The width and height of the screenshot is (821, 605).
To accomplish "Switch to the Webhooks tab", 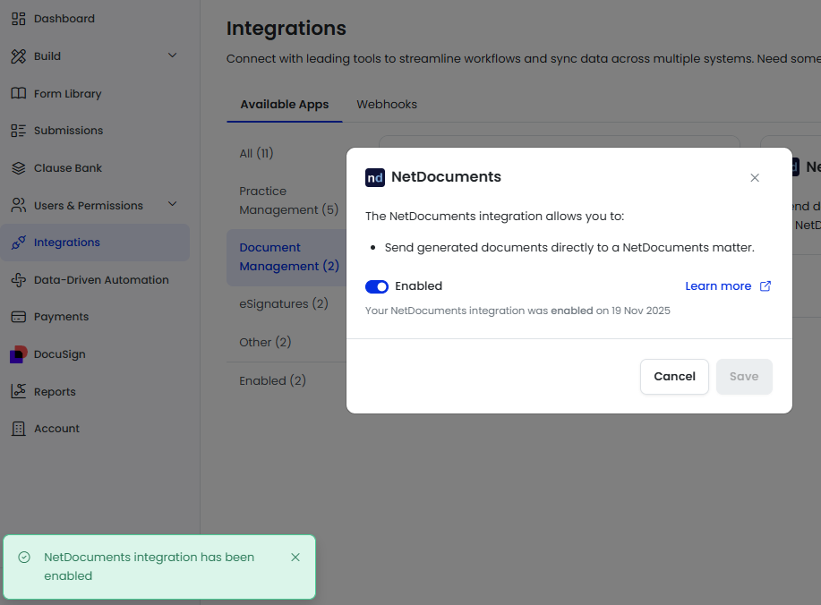I will (x=387, y=104).
